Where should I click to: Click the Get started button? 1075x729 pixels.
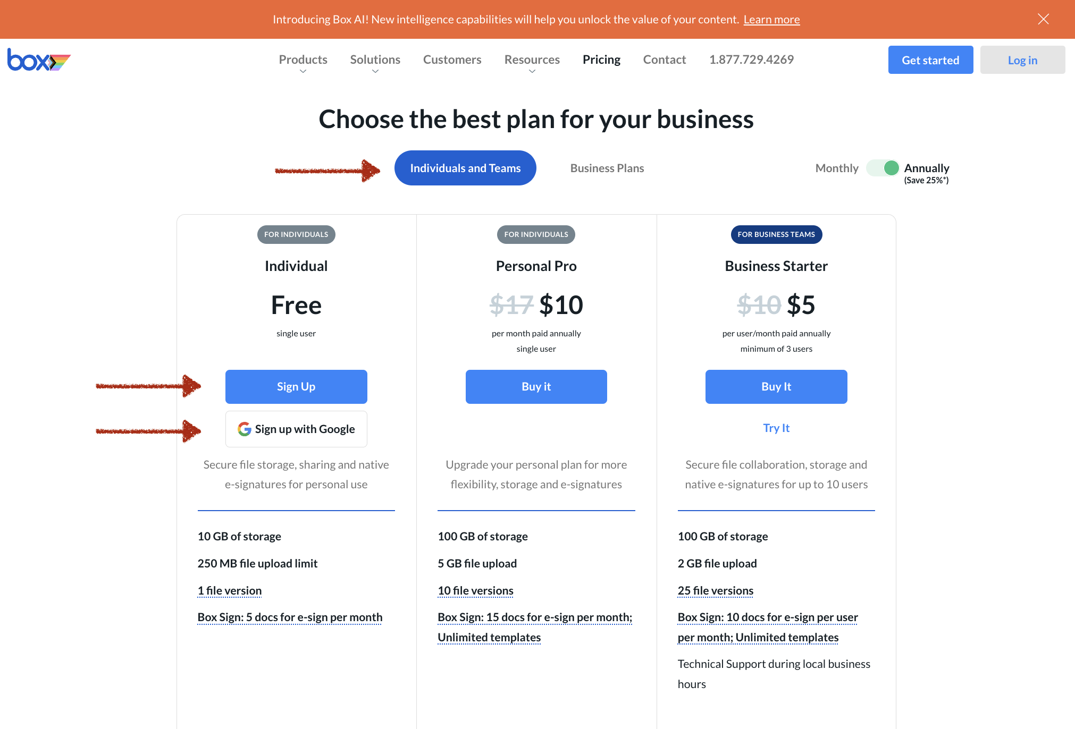click(x=930, y=60)
